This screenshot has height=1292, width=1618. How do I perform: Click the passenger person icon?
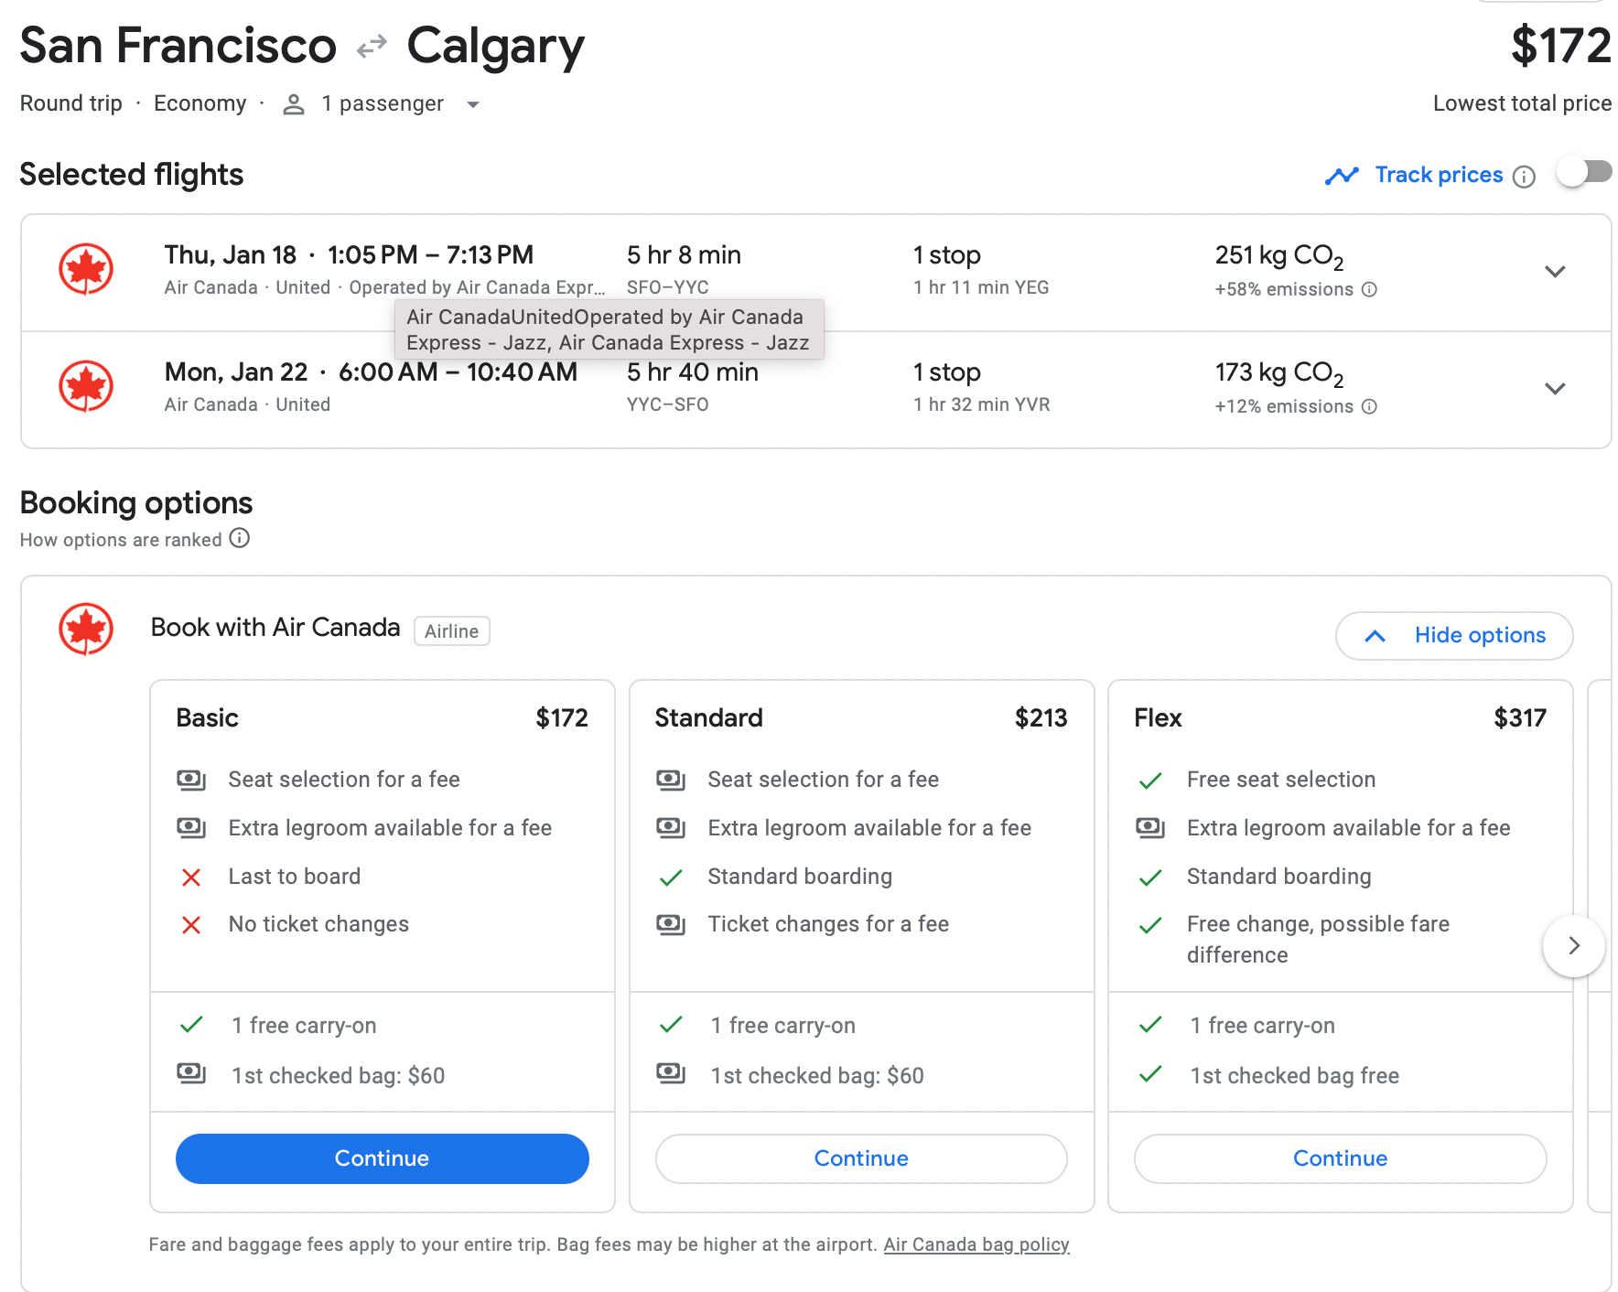(x=293, y=104)
